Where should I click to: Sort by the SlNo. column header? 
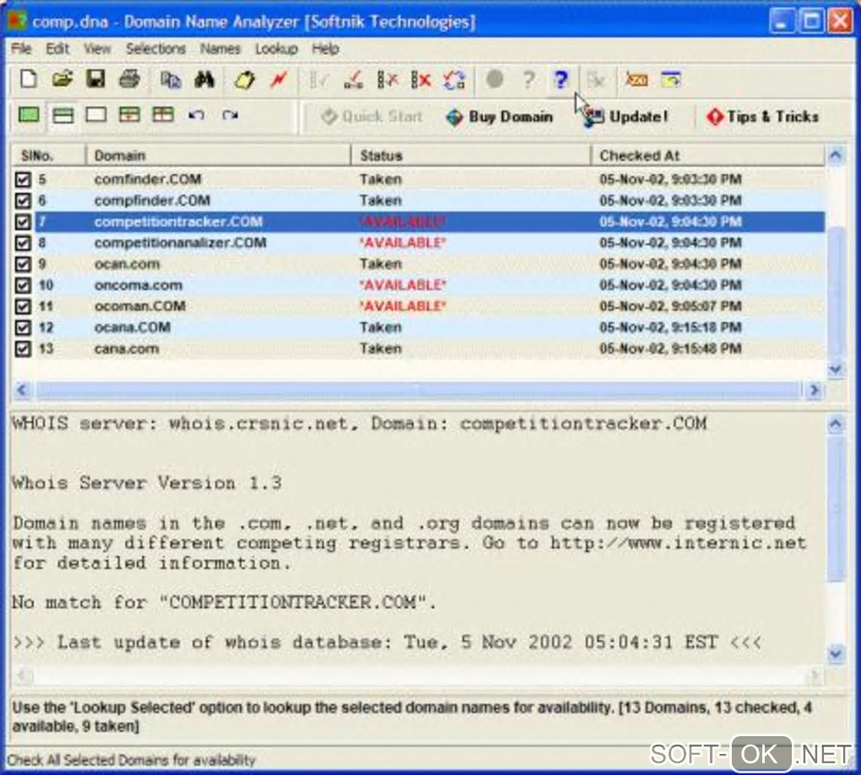click(48, 156)
